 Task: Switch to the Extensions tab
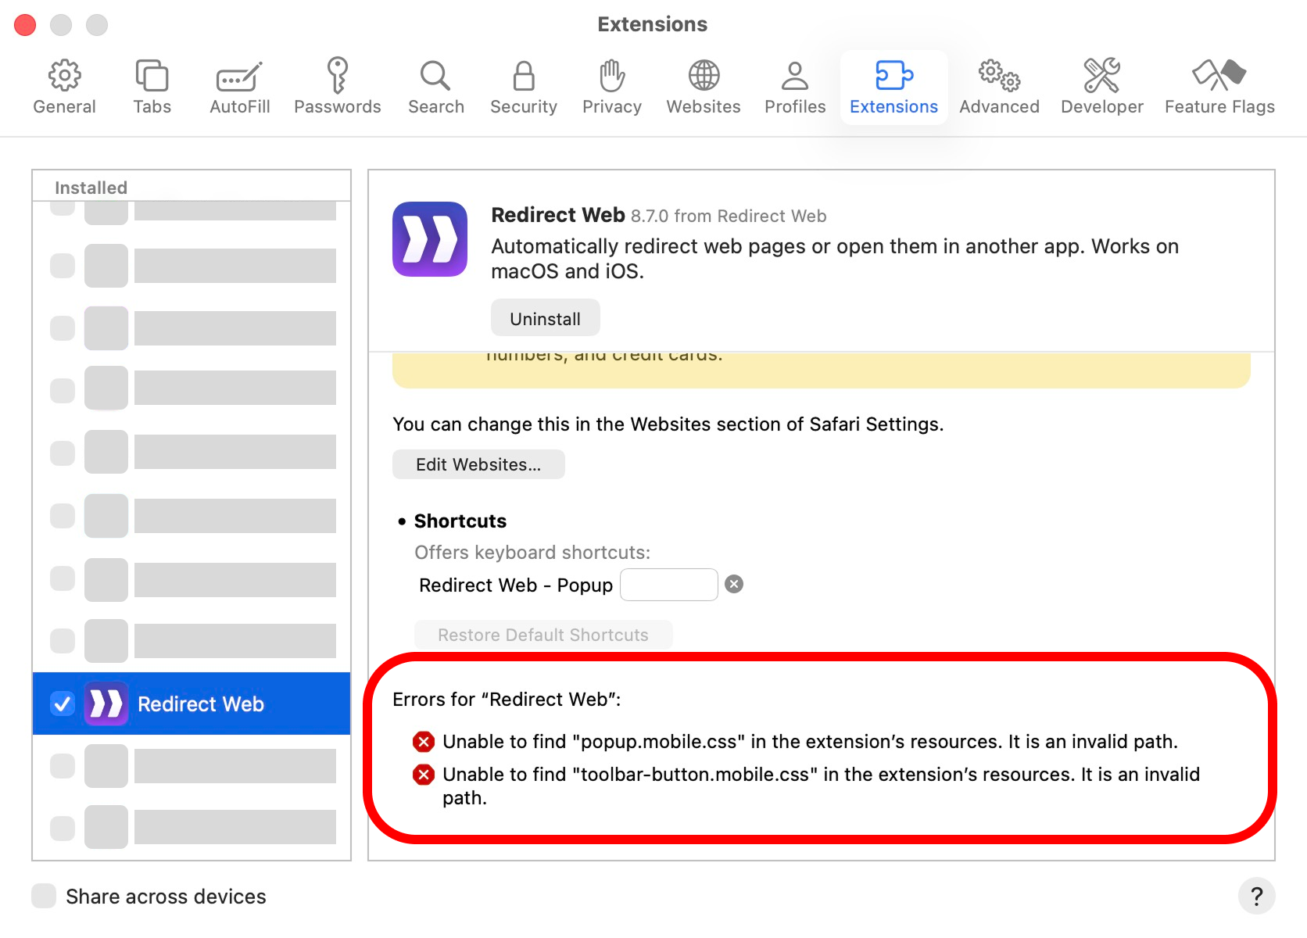pos(893,86)
